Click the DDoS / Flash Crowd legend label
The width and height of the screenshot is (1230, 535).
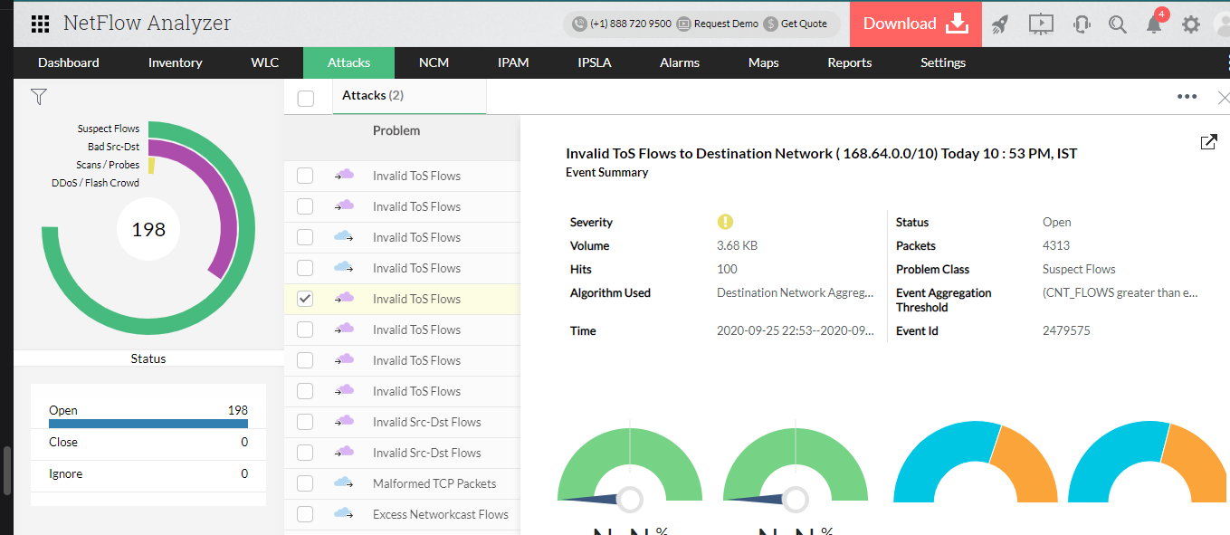coord(96,183)
